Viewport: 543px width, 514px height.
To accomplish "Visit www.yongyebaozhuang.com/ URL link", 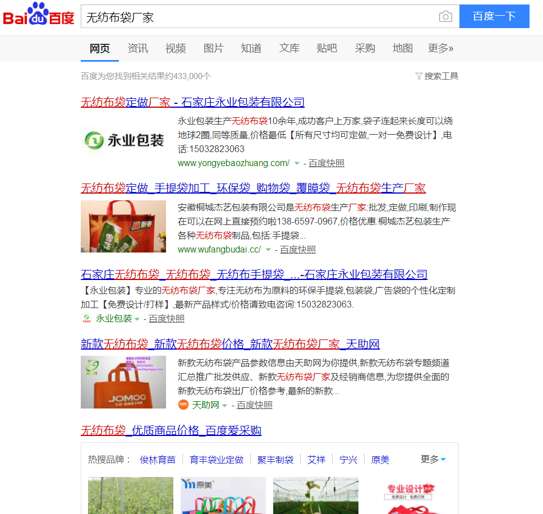I will [233, 163].
